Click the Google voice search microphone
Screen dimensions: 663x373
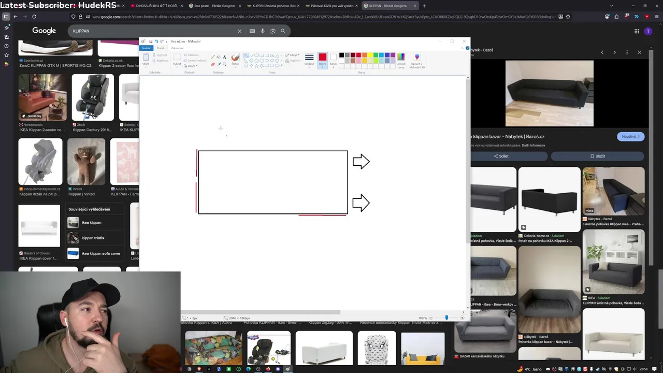pos(263,31)
